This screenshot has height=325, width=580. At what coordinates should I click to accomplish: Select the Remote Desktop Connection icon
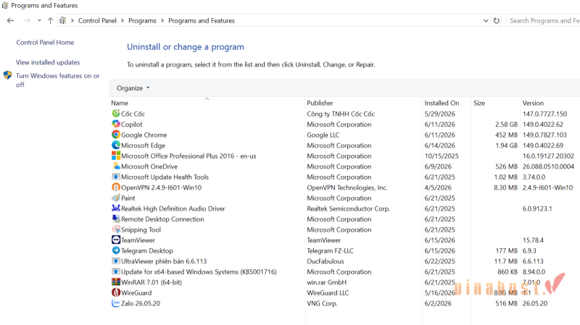pyautogui.click(x=116, y=219)
